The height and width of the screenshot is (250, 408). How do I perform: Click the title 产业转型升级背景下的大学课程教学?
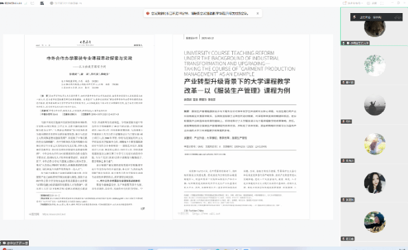[x=237, y=82]
